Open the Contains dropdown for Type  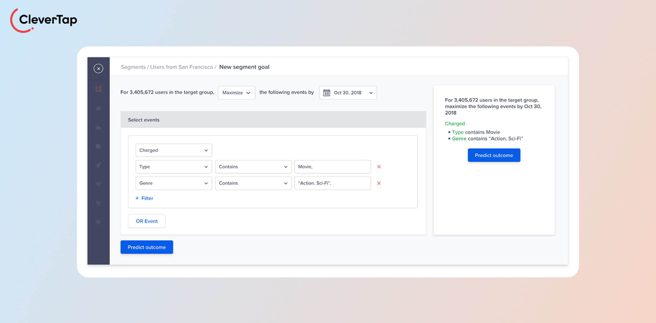253,167
